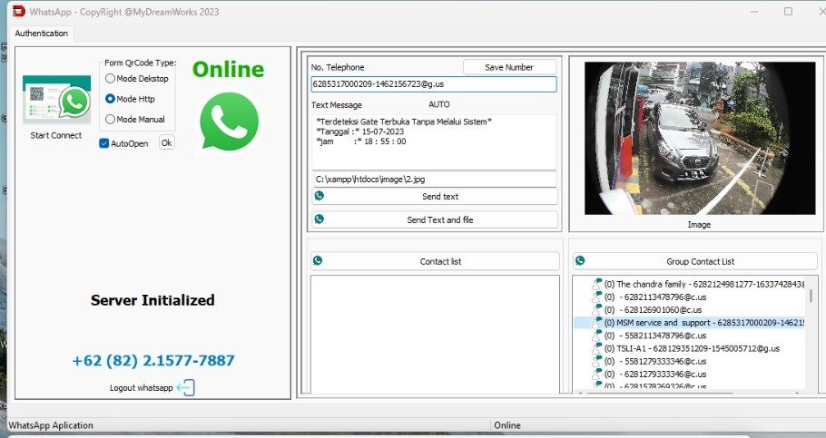Click the empty Contact list box
This screenshot has width=826, height=438.
click(x=435, y=335)
